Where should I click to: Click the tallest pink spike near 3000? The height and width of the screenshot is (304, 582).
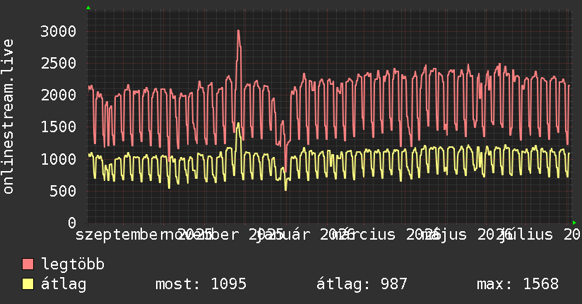[x=238, y=31]
